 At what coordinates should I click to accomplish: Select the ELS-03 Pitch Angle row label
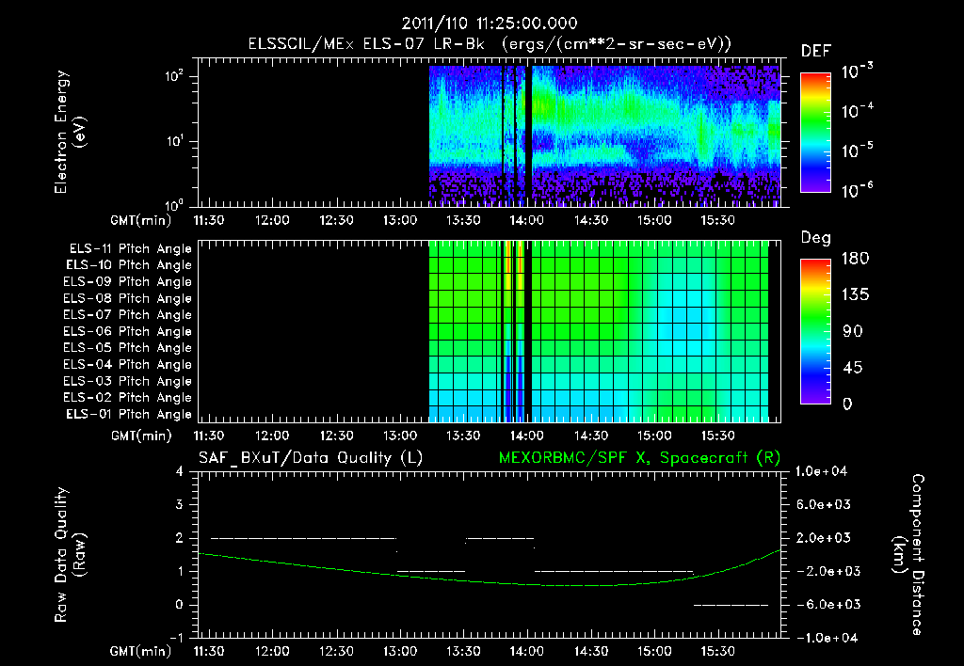coord(128,382)
